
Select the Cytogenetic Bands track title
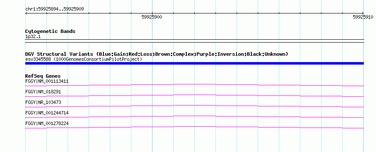pyautogui.click(x=50, y=31)
